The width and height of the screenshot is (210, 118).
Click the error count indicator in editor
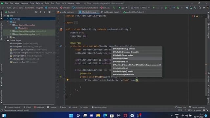coord(194,16)
